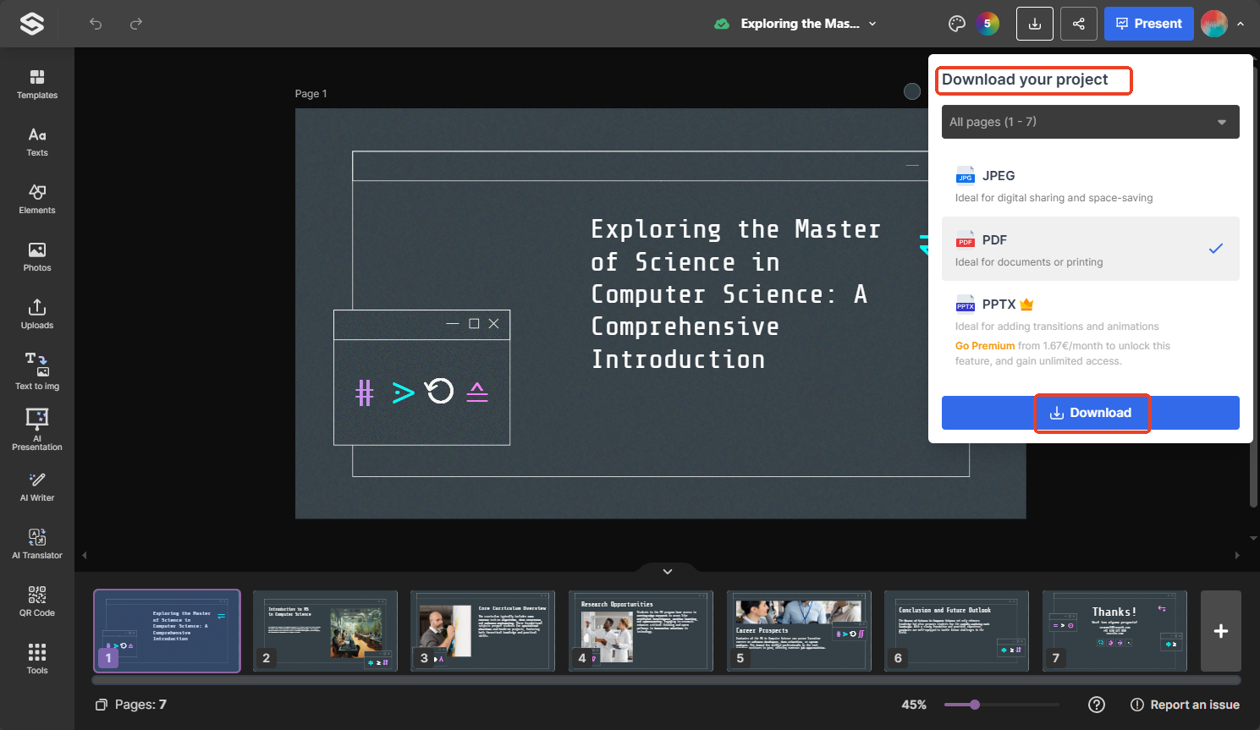This screenshot has width=1260, height=730.
Task: Click the pink hash symbol on slide
Action: click(365, 392)
